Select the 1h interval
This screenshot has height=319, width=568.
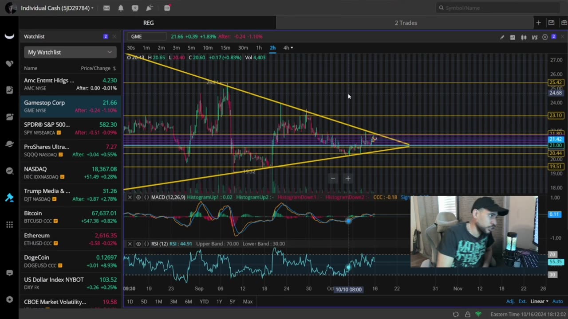[x=259, y=47]
